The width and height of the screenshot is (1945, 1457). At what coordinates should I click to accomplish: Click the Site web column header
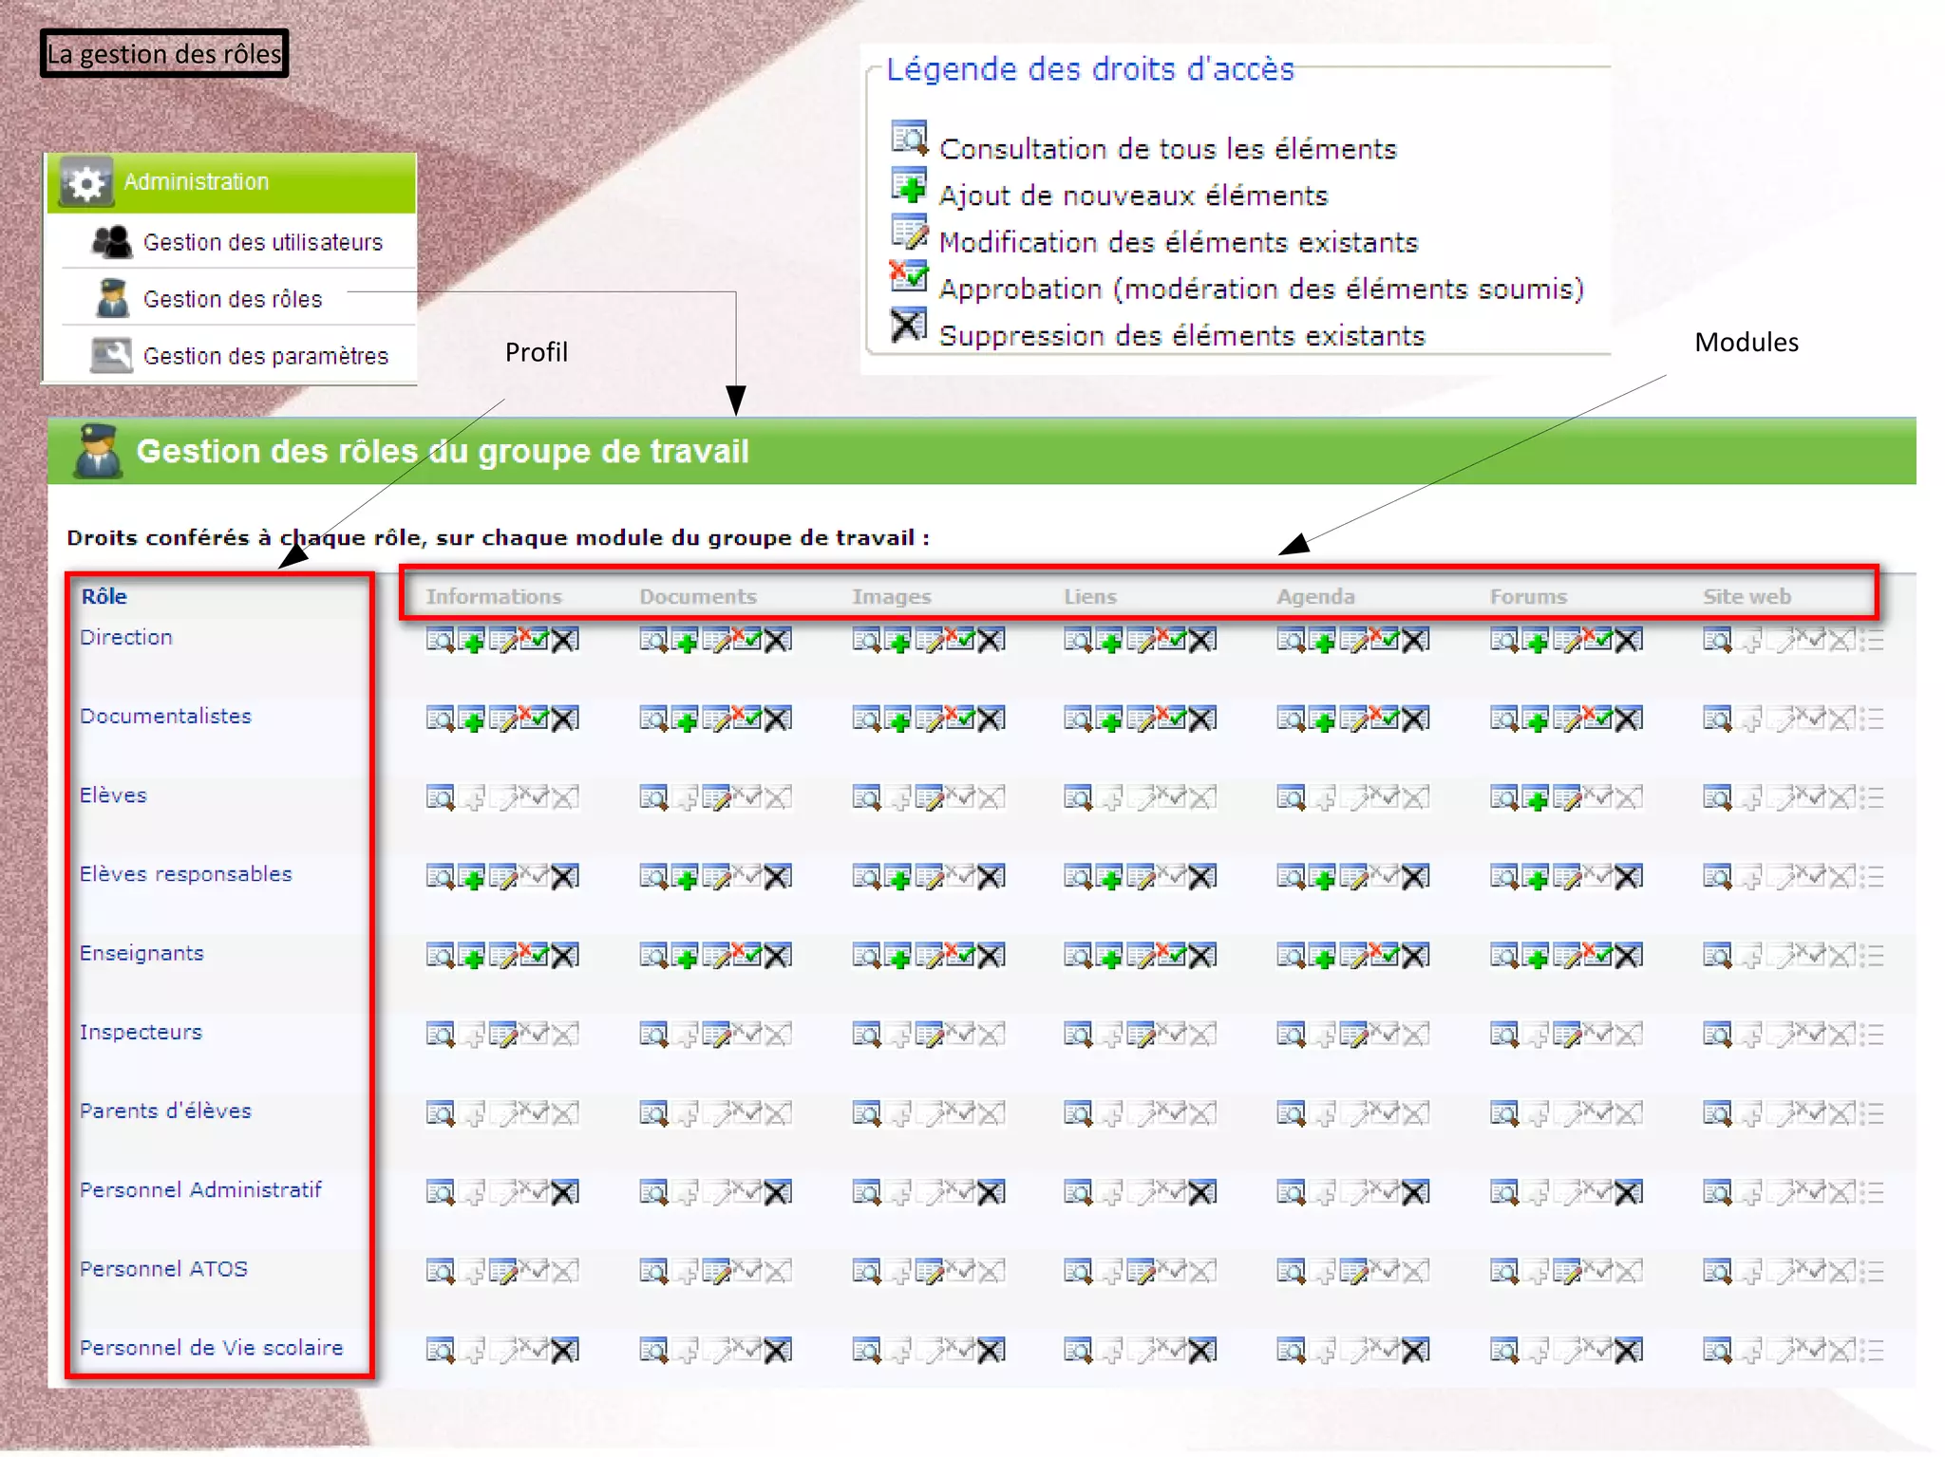click(x=1747, y=596)
